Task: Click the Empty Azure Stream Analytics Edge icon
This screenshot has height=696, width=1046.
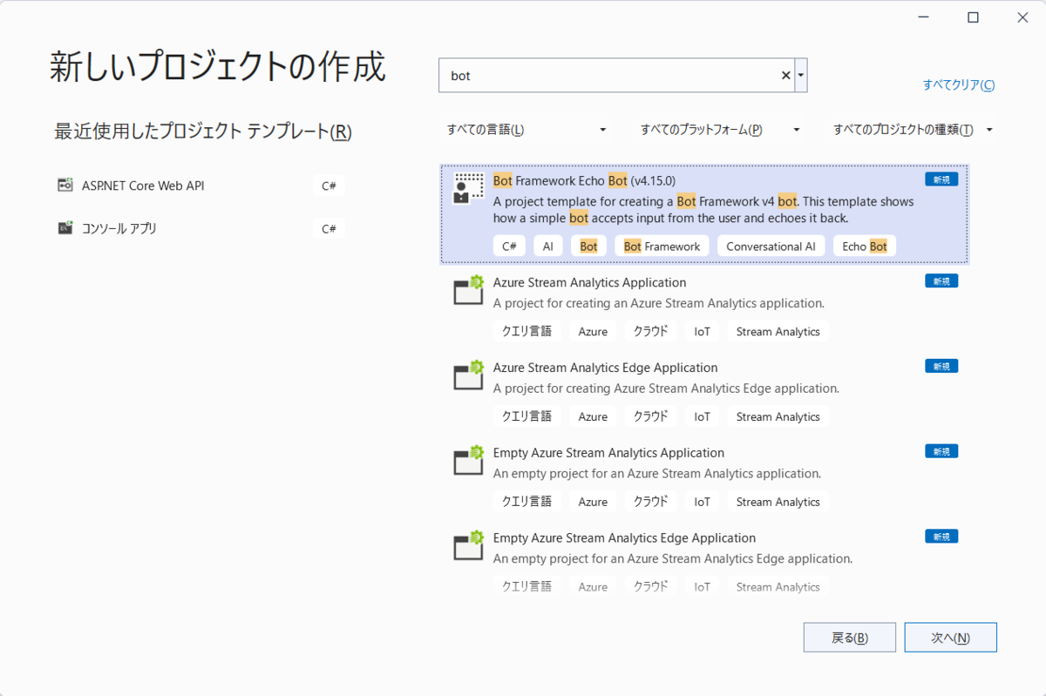Action: pyautogui.click(x=468, y=545)
